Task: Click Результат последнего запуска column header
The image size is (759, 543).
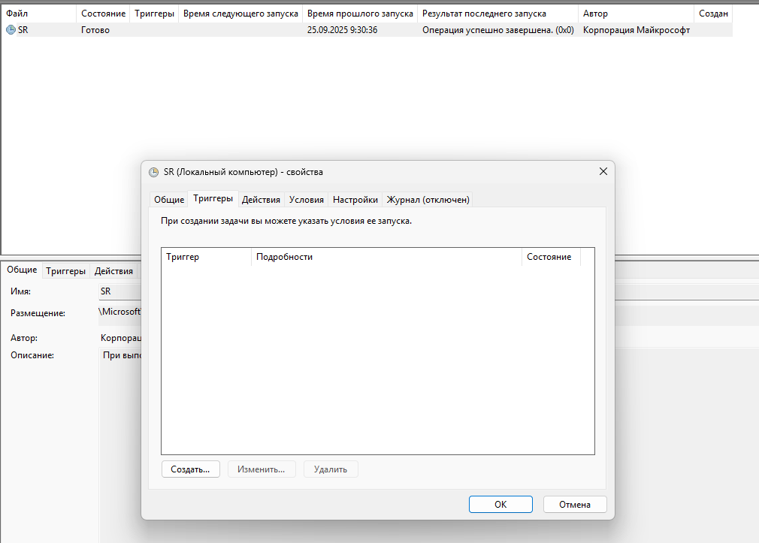Action: pyautogui.click(x=497, y=14)
